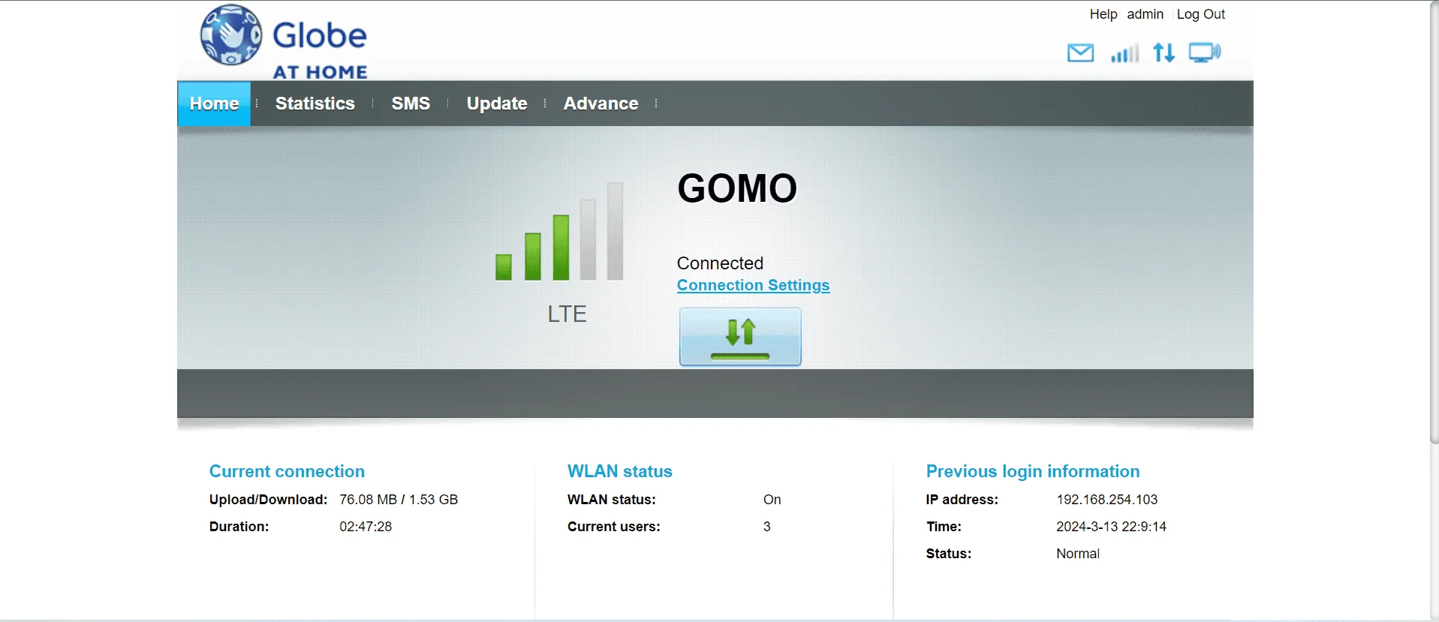Screen dimensions: 1439x622
Task: Click the admin account link
Action: (x=1145, y=14)
